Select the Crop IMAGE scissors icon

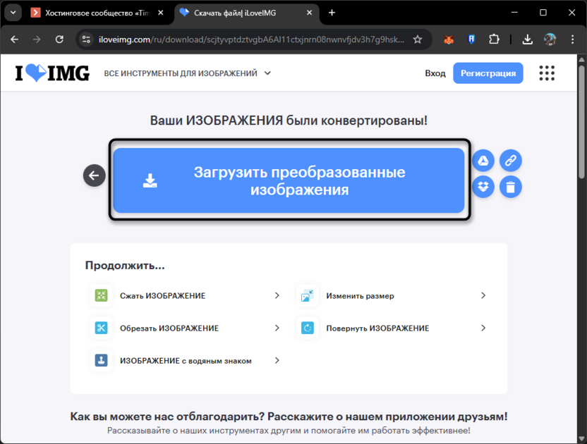[x=101, y=328]
